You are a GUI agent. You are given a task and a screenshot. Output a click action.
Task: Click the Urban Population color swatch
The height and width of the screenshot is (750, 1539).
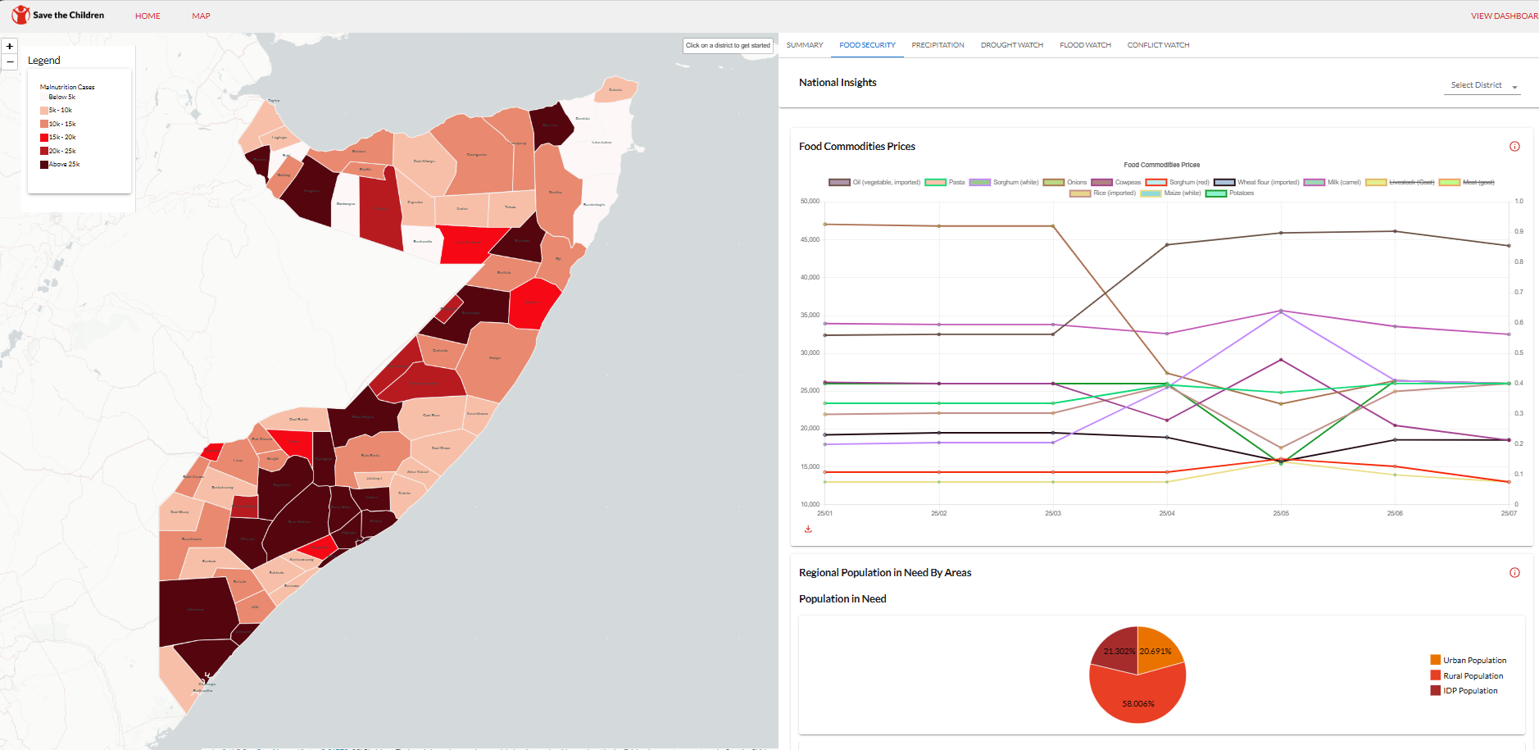1435,660
